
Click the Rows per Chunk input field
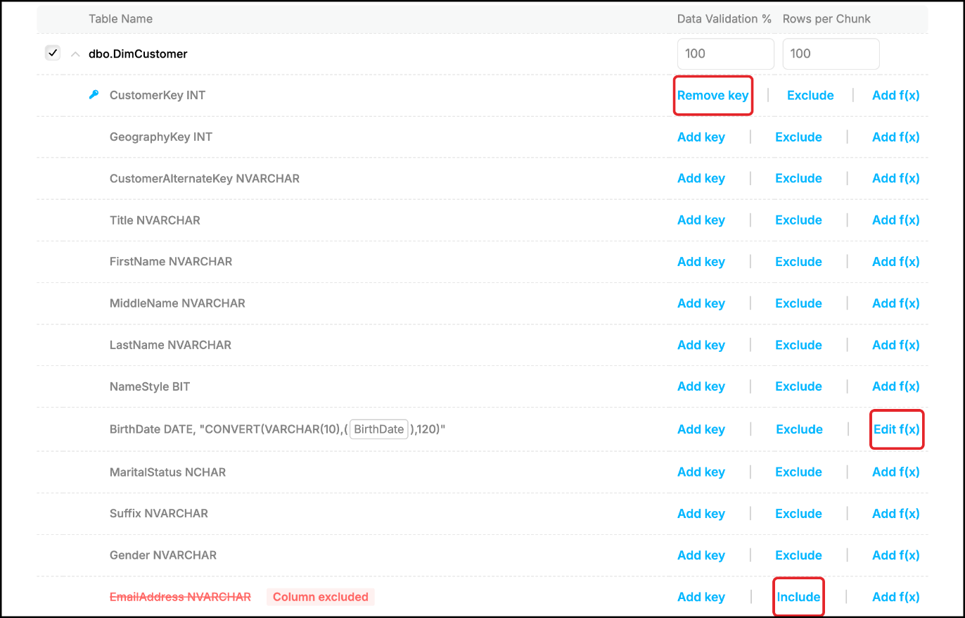831,53
